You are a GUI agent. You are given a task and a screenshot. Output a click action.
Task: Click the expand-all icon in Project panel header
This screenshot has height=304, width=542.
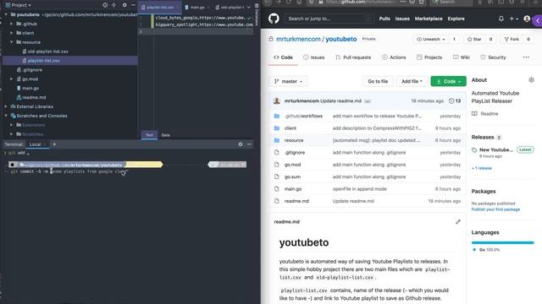click(113, 5)
